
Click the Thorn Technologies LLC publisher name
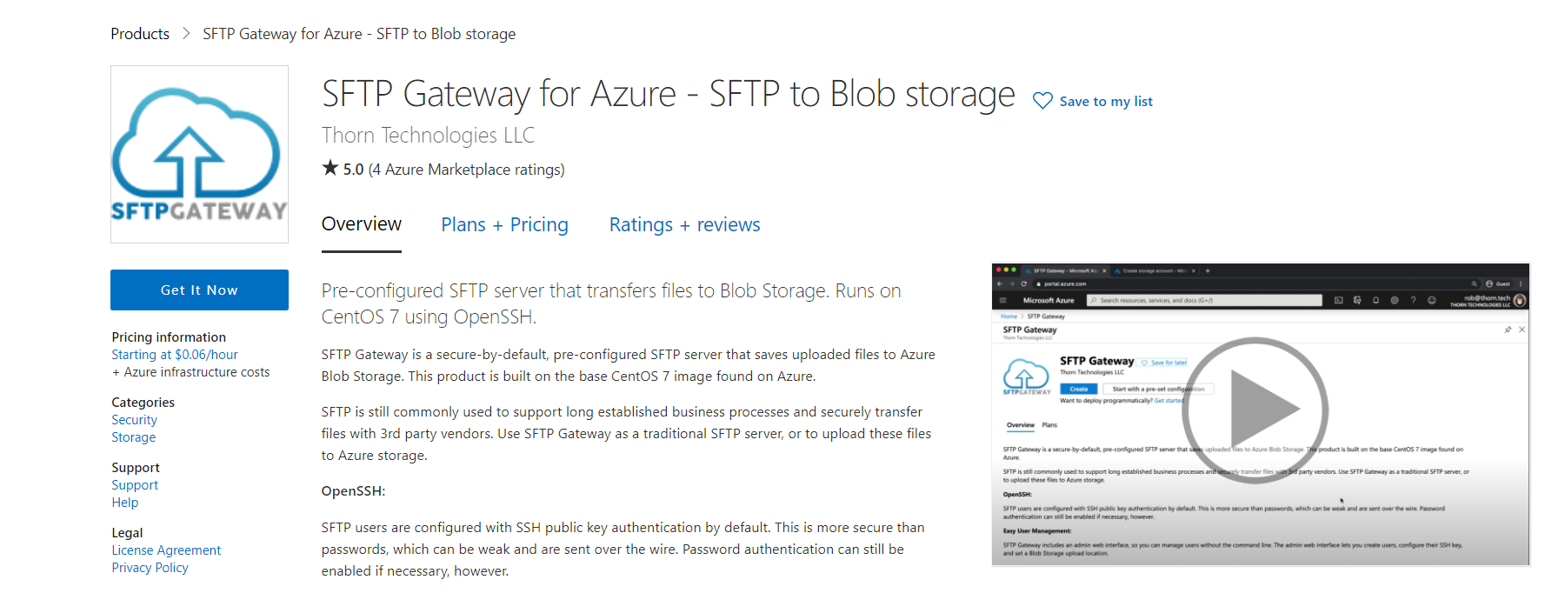428,136
